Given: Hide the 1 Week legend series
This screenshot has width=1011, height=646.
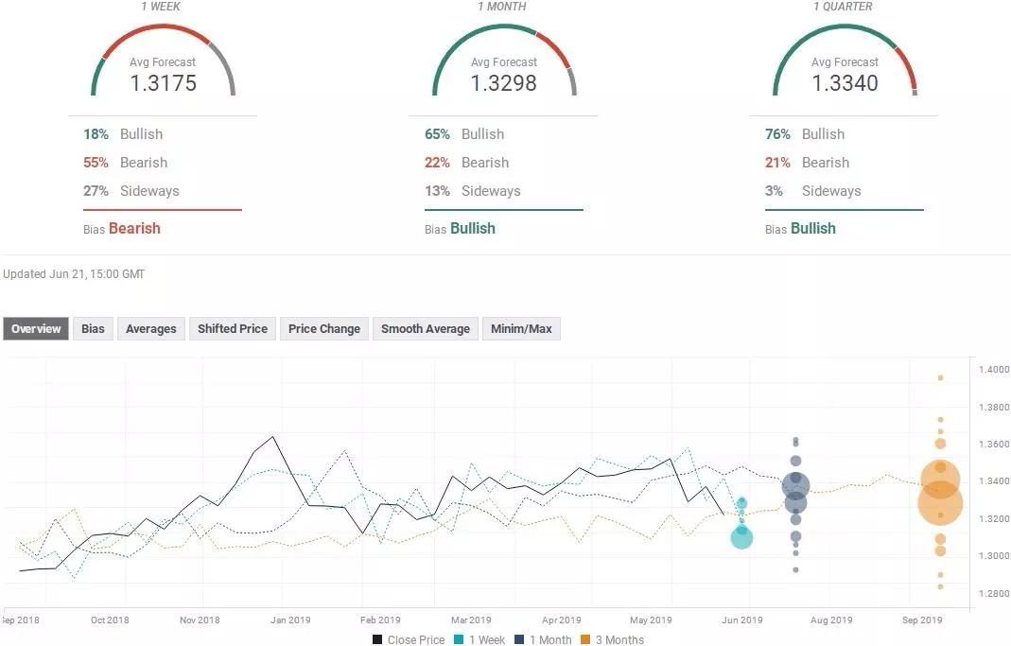Looking at the screenshot, I should coord(479,640).
